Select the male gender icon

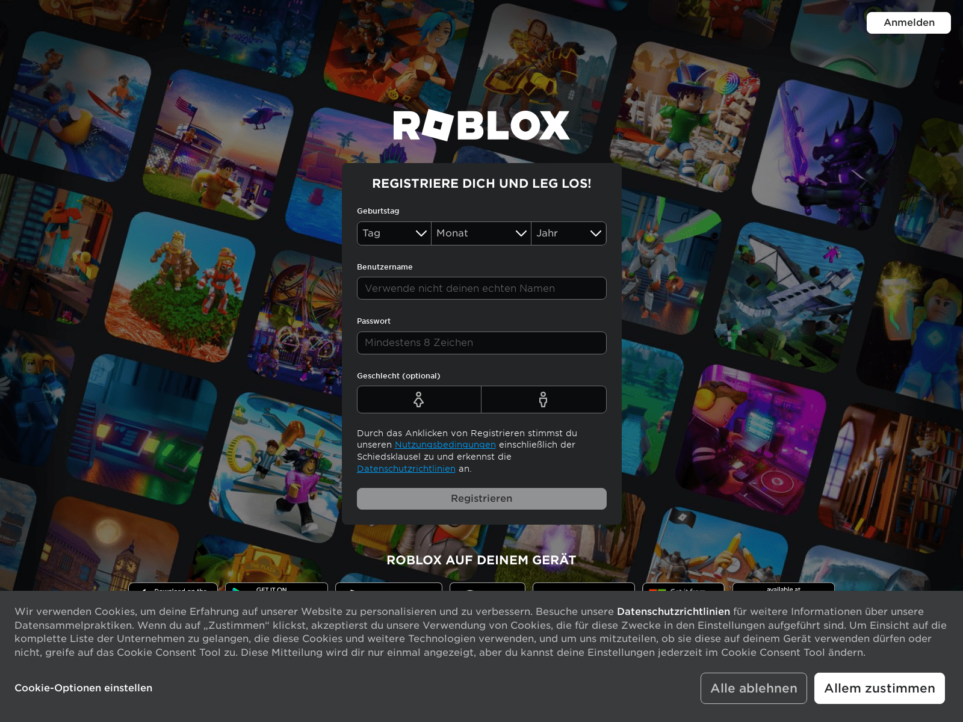(x=543, y=400)
